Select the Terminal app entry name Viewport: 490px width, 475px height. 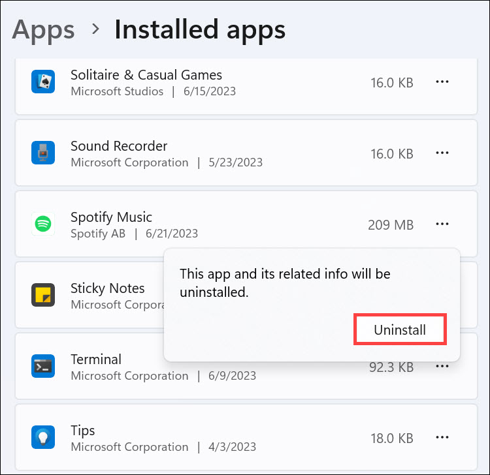(96, 360)
